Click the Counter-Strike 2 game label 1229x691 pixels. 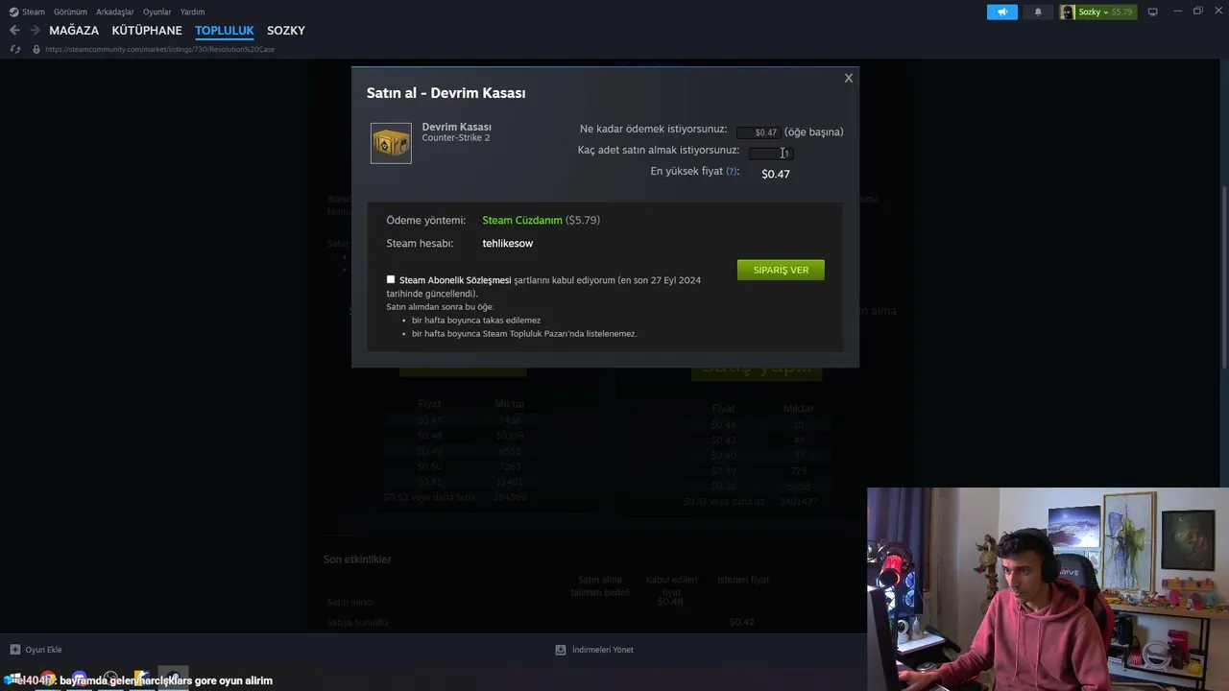tap(456, 138)
